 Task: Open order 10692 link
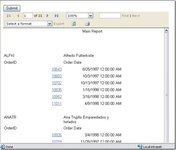click(x=57, y=76)
